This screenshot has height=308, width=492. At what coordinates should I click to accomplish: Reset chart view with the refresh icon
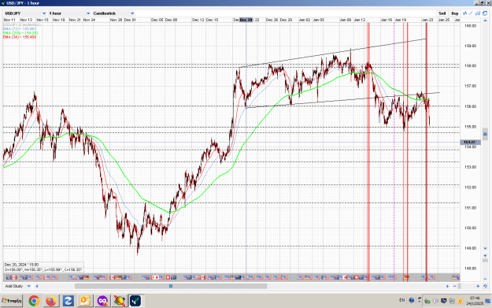pyautogui.click(x=485, y=286)
